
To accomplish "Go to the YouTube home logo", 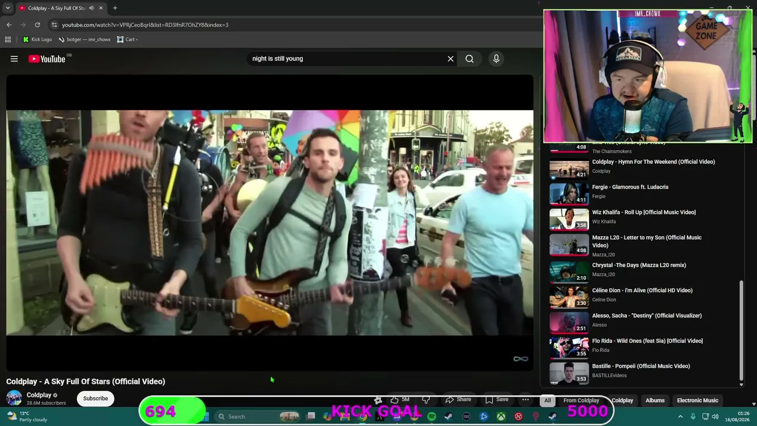I will click(47, 59).
